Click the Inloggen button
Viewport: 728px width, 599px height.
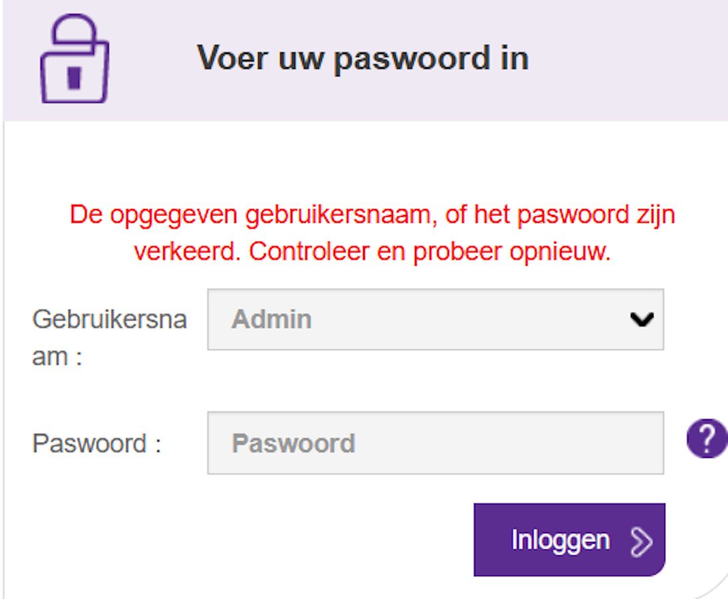(569, 540)
